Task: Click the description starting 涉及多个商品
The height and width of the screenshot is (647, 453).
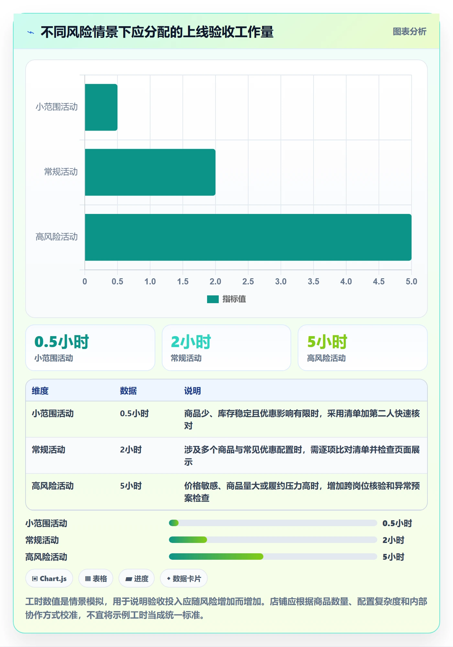Action: click(302, 456)
